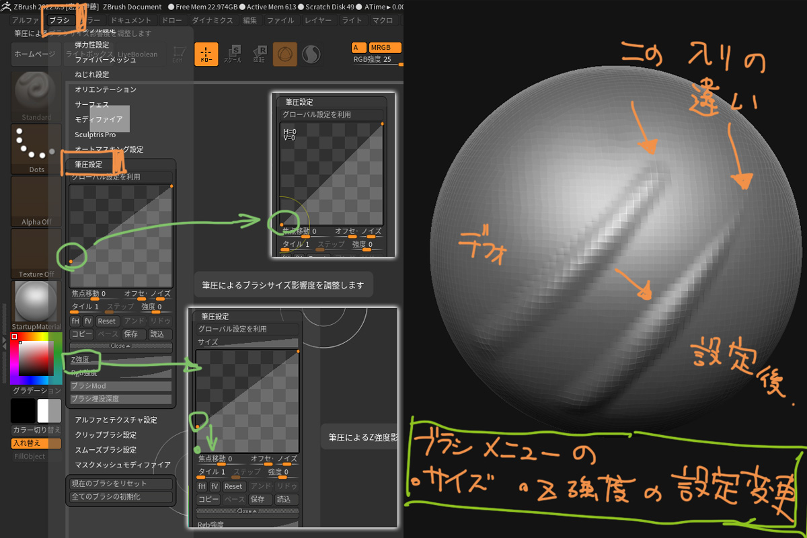Toggle the Gizmo 3D triangle-circle icon
The image size is (807, 538).
point(285,54)
